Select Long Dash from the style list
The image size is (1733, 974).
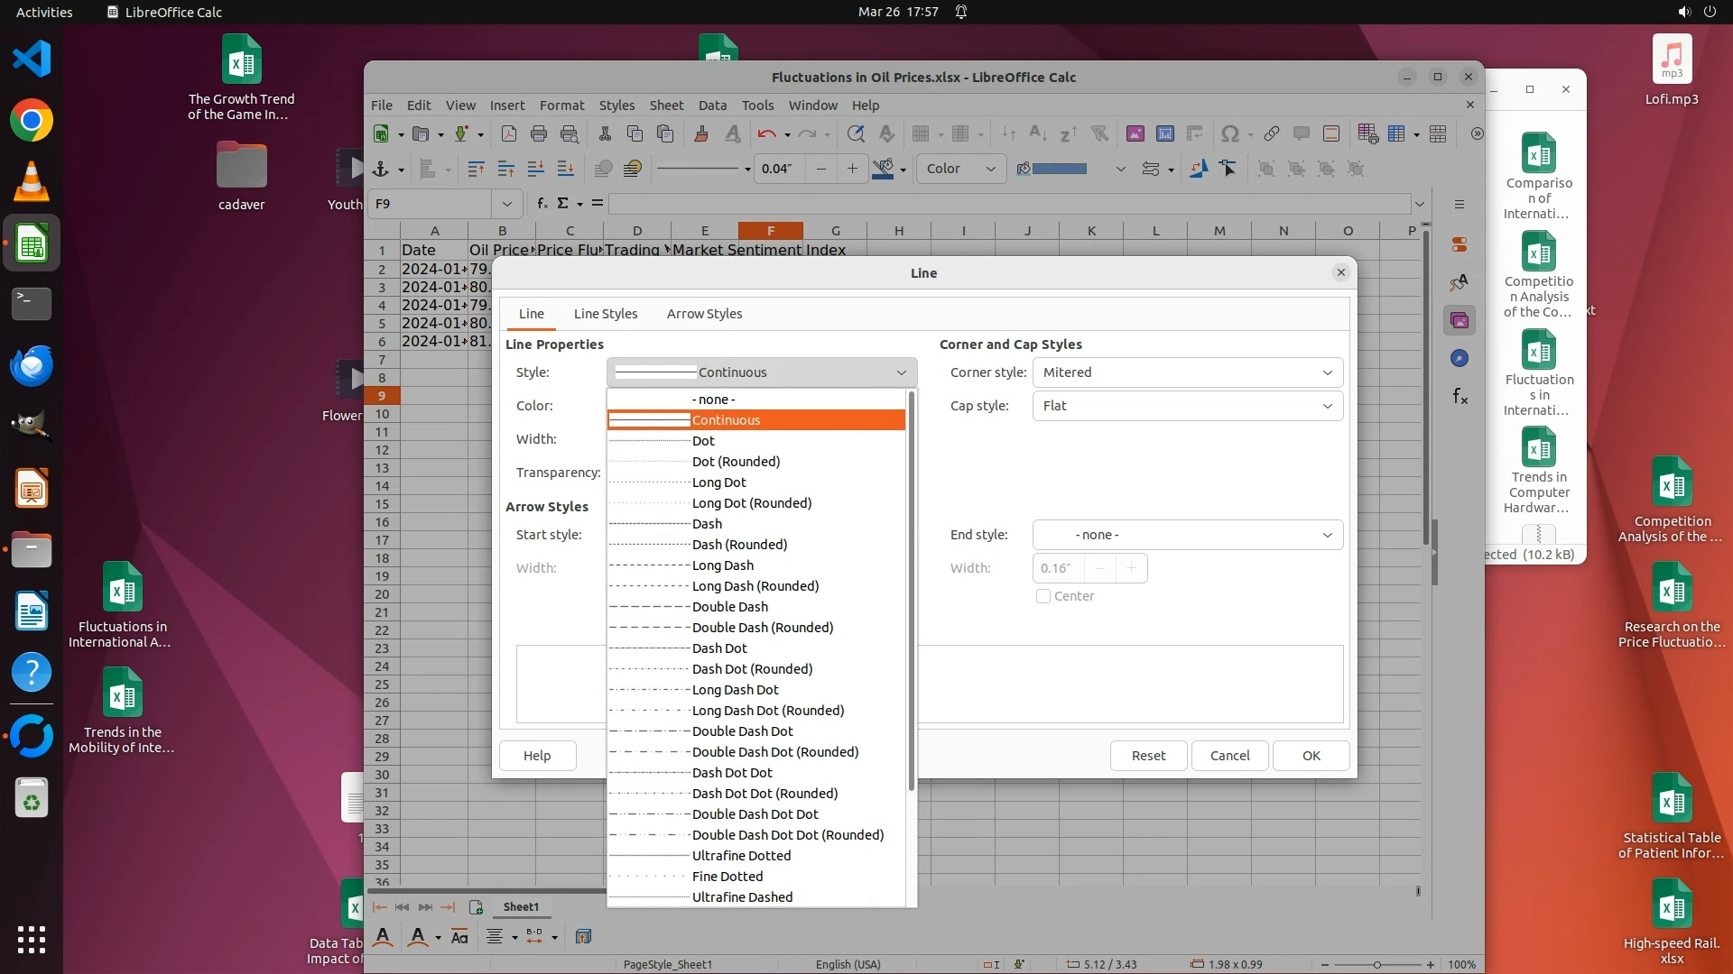pos(722,565)
